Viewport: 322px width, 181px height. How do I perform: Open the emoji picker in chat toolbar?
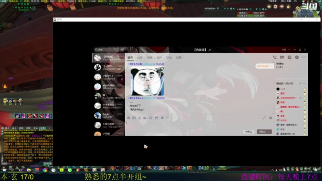(128, 118)
